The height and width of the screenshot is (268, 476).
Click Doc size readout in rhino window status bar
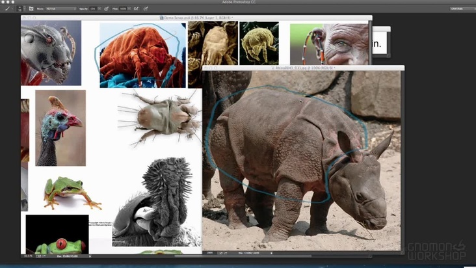click(249, 252)
